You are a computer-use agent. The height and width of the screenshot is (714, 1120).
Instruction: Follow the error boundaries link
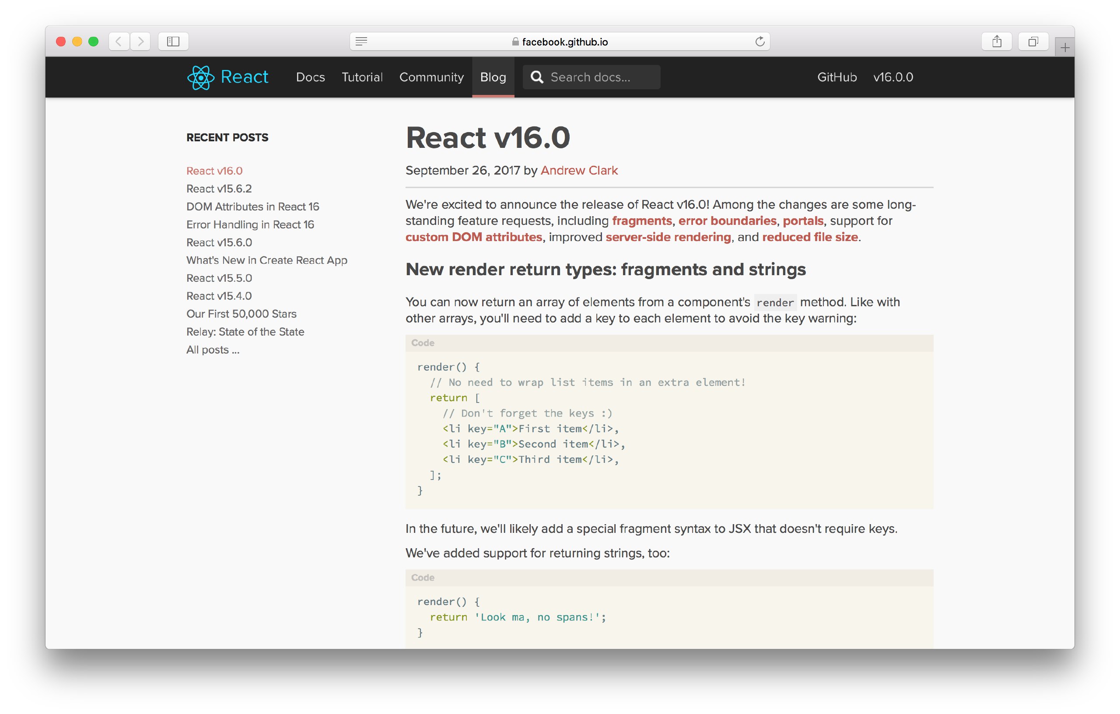tap(728, 220)
